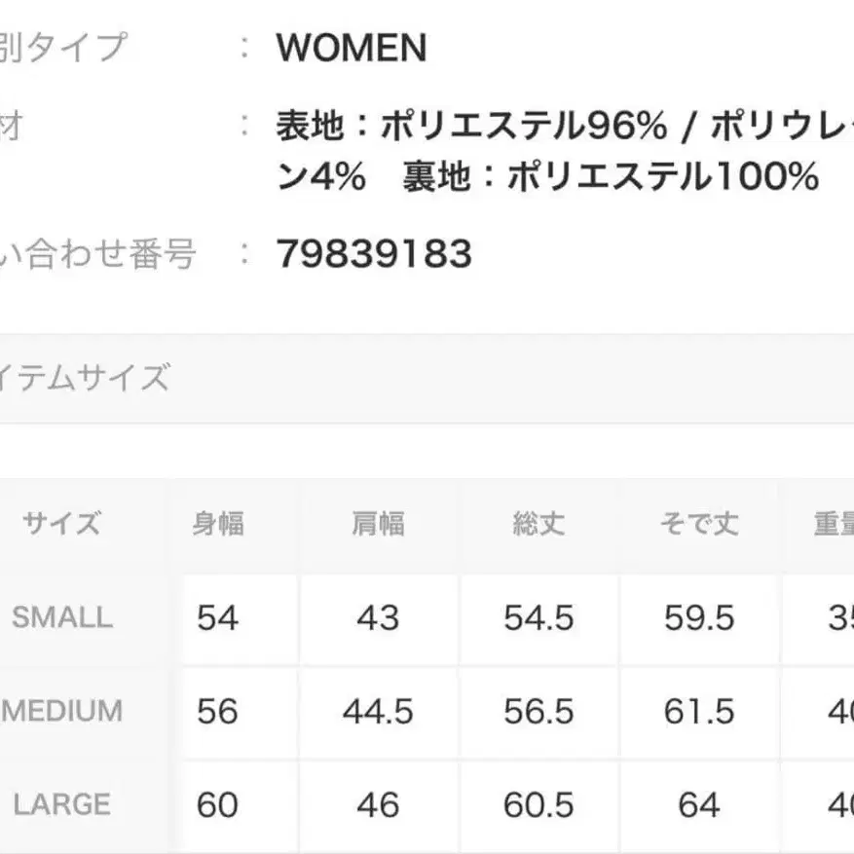This screenshot has height=854, width=854.
Task: Click the WOMEN gender type value
Action: point(352,49)
